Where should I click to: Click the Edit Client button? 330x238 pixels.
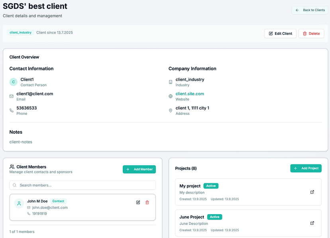tap(280, 34)
